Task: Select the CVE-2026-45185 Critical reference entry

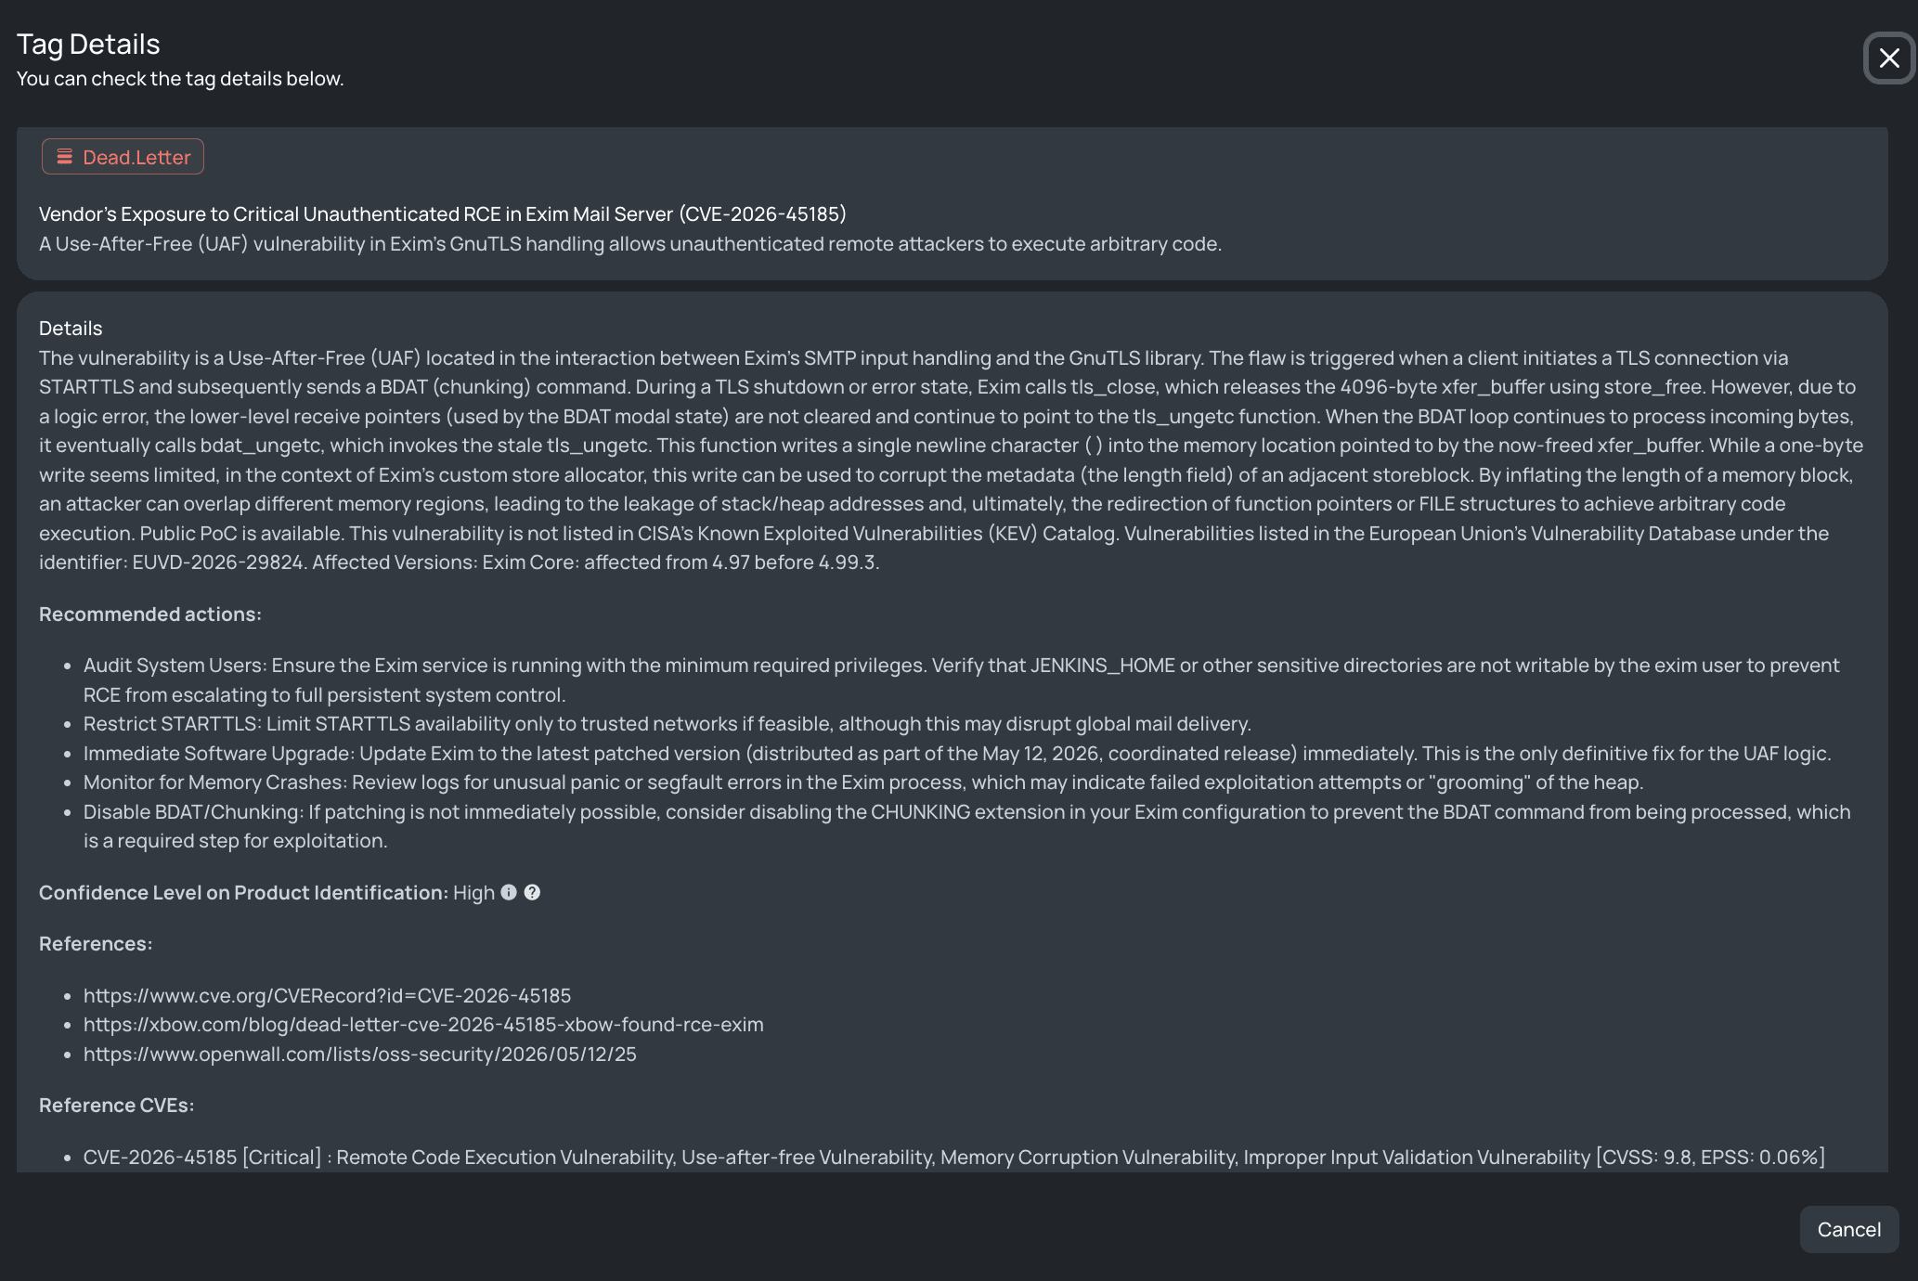Action: coord(954,1158)
